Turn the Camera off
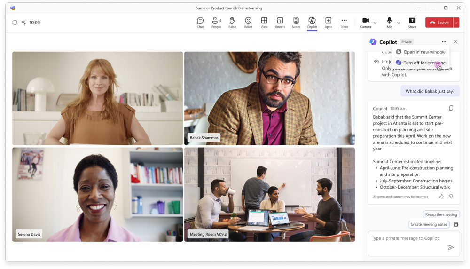The image size is (470, 269). tap(366, 23)
